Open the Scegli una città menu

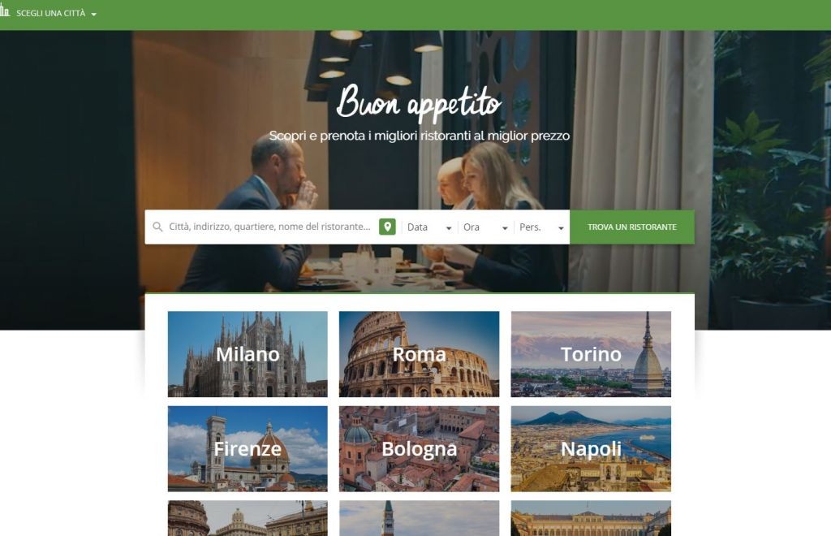[x=50, y=13]
